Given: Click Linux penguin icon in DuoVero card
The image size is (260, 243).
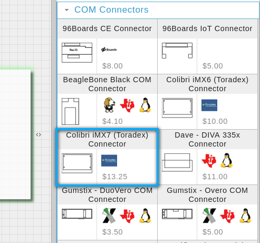Looking at the screenshot, I should pyautogui.click(x=145, y=216).
